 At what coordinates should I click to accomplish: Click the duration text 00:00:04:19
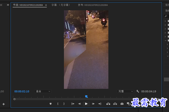(149, 91)
